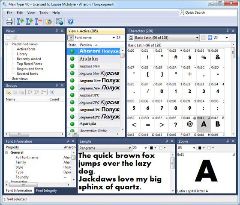Click the Sample black text color swatch

(151, 148)
